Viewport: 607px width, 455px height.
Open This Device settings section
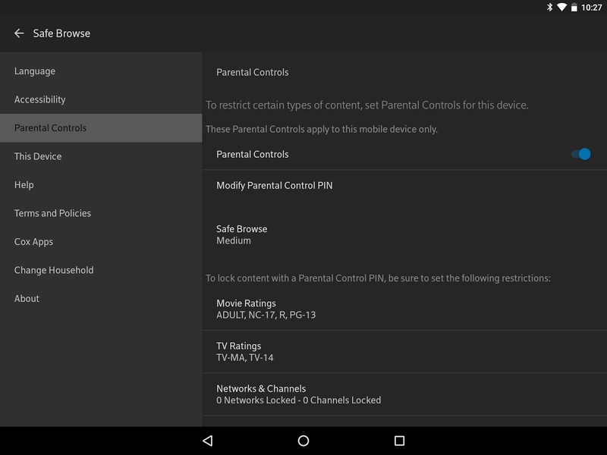[x=101, y=156]
